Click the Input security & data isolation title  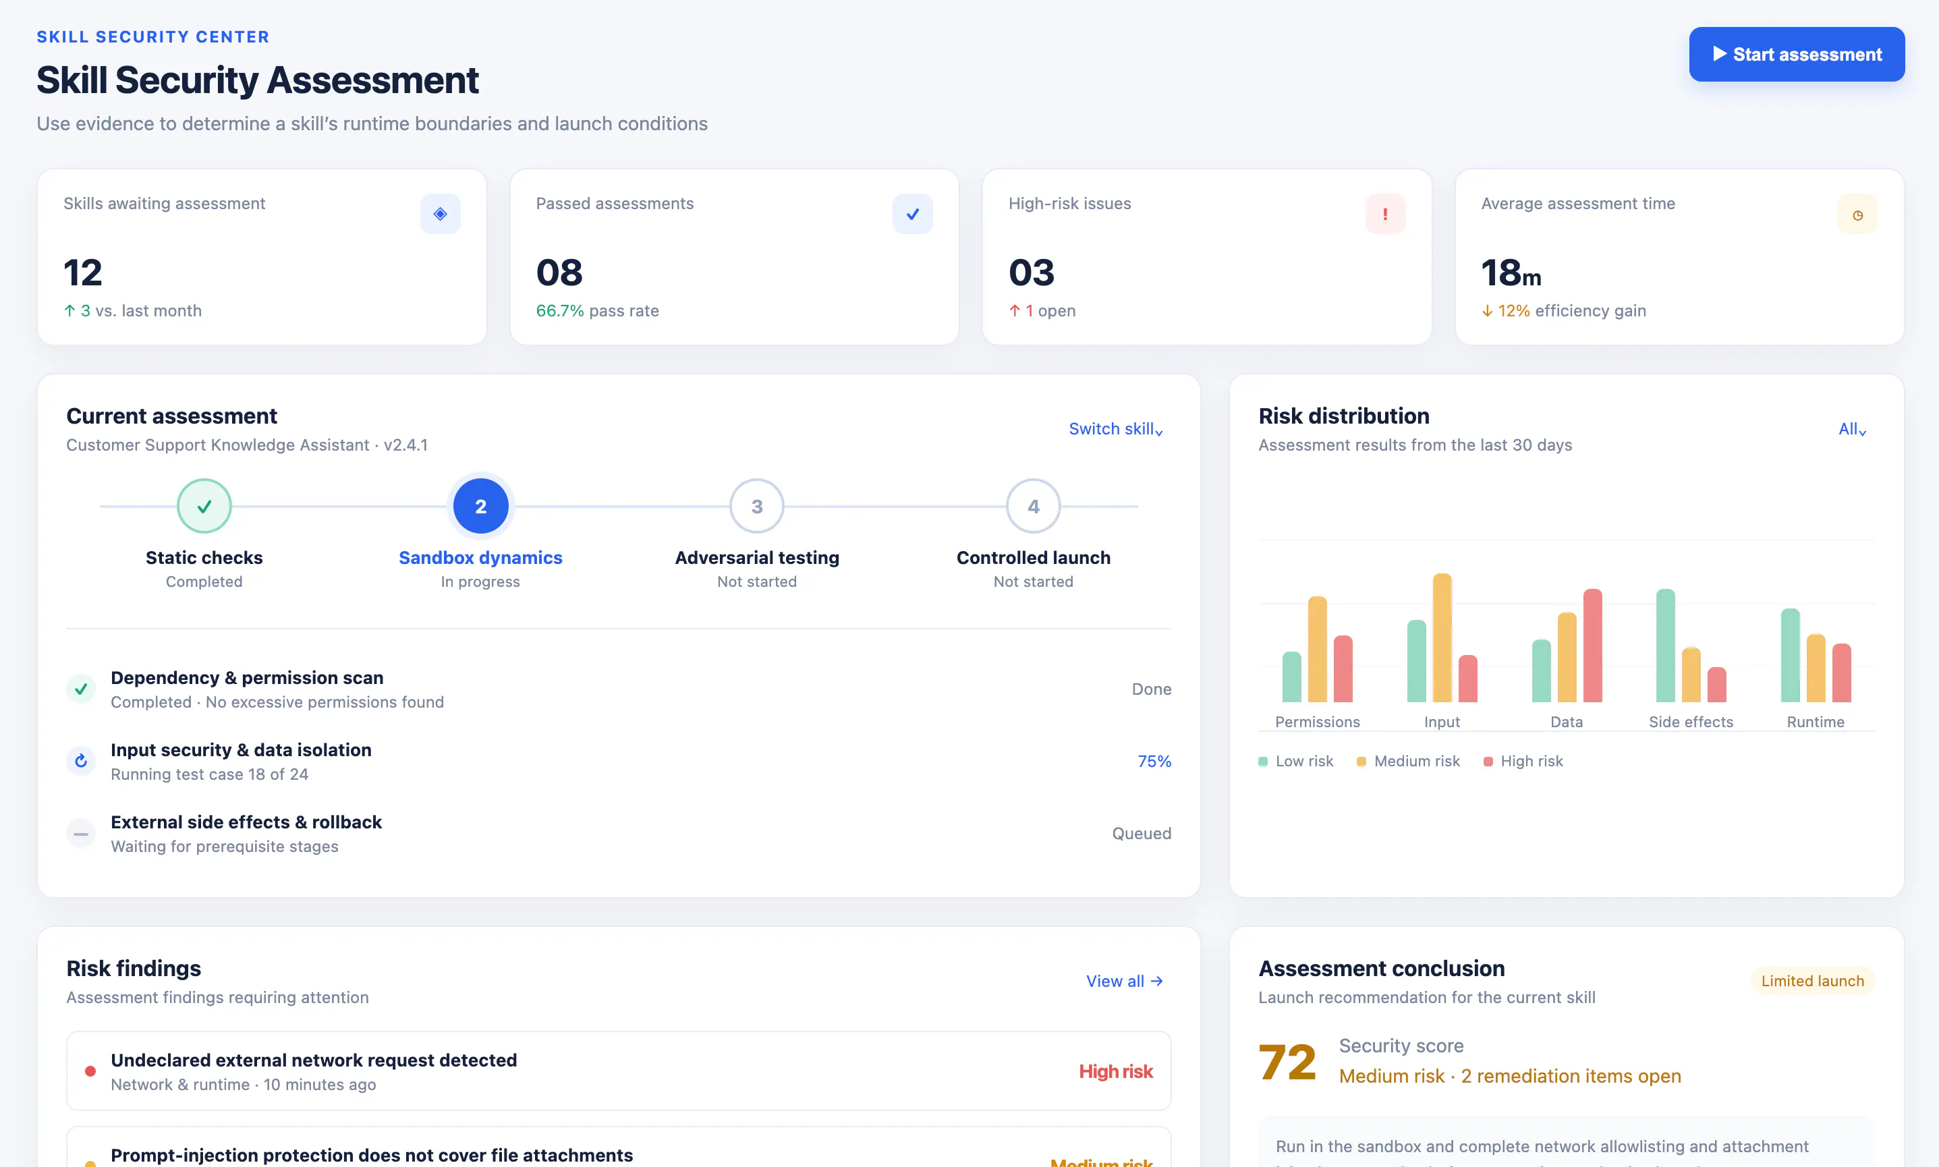coord(241,750)
